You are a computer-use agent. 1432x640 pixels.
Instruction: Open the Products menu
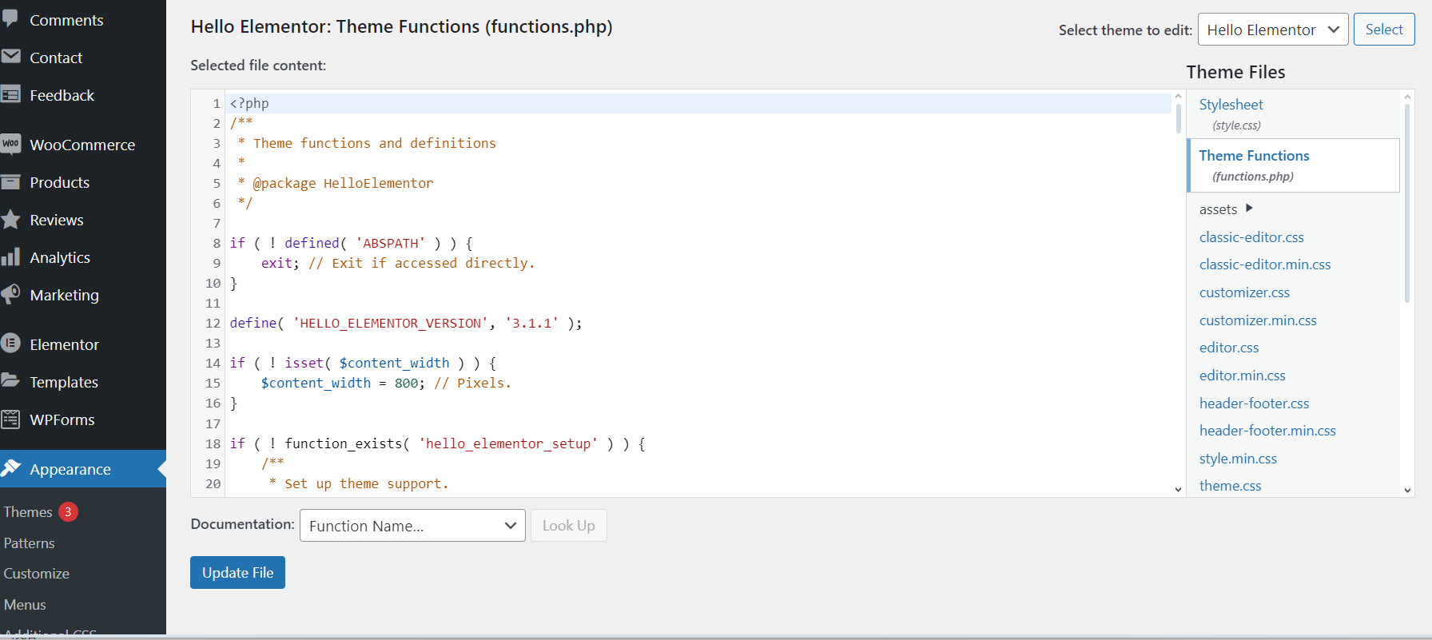point(59,182)
